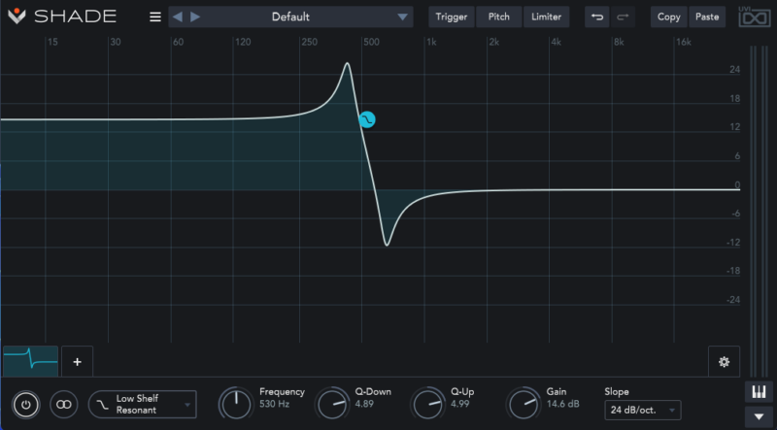Screen dimensions: 777x430
Task: Open the Pitch tab
Action: [x=499, y=17]
